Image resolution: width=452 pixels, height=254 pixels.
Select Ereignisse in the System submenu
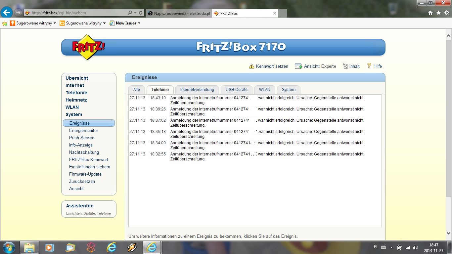(89, 123)
